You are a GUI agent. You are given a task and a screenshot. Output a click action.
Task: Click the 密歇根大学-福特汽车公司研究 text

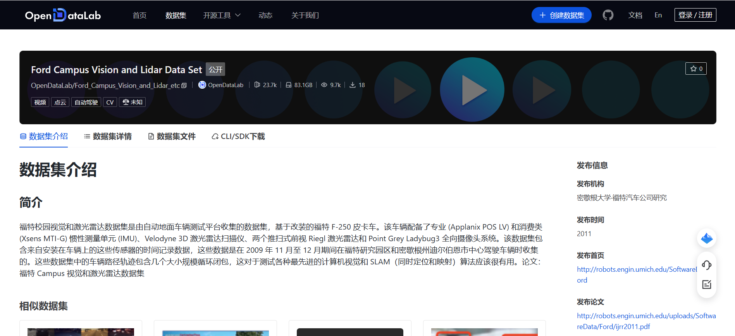622,198
